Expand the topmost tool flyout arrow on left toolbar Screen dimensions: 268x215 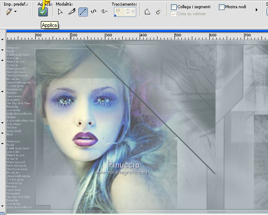tap(3, 39)
